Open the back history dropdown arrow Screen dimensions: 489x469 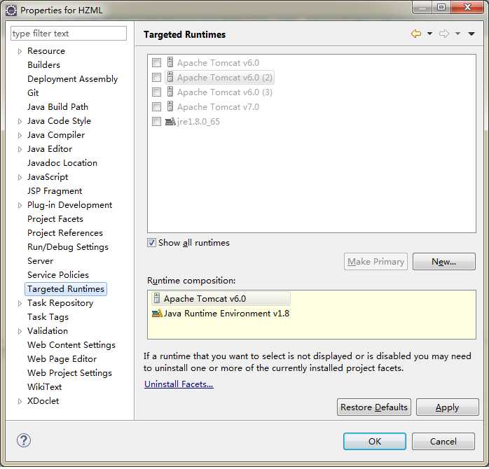pos(429,34)
